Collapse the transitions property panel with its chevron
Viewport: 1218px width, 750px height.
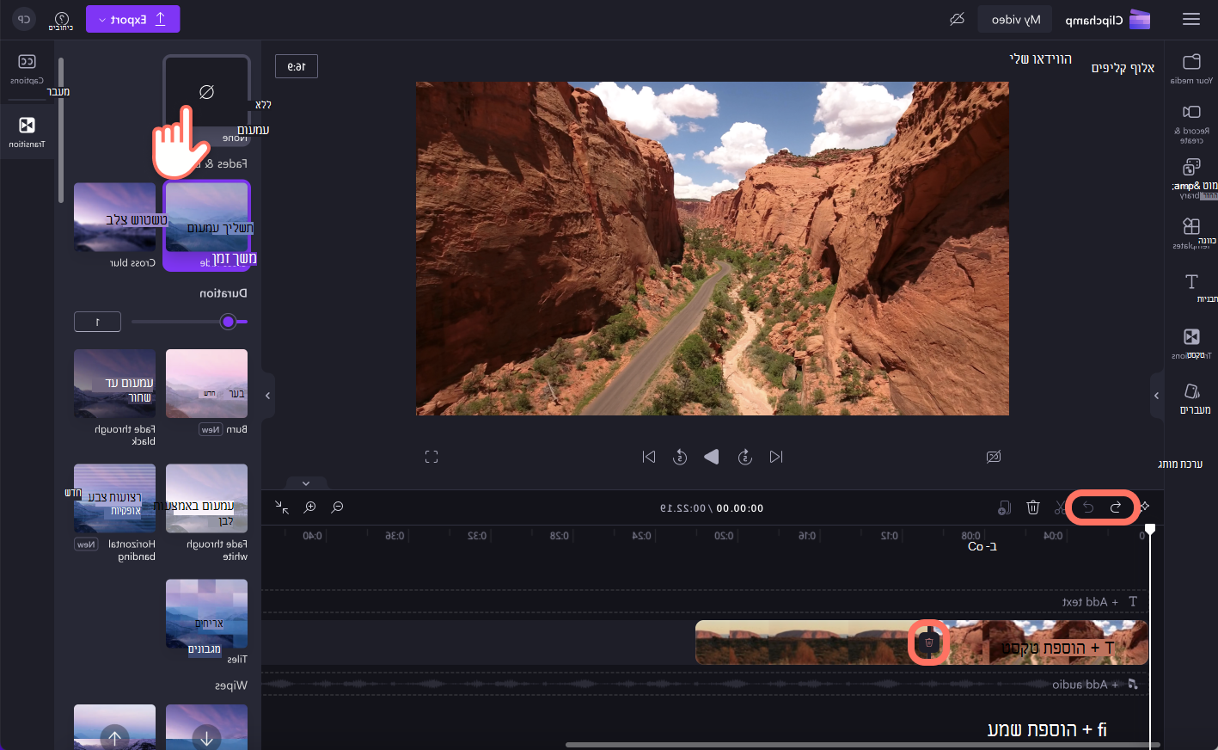(x=267, y=396)
